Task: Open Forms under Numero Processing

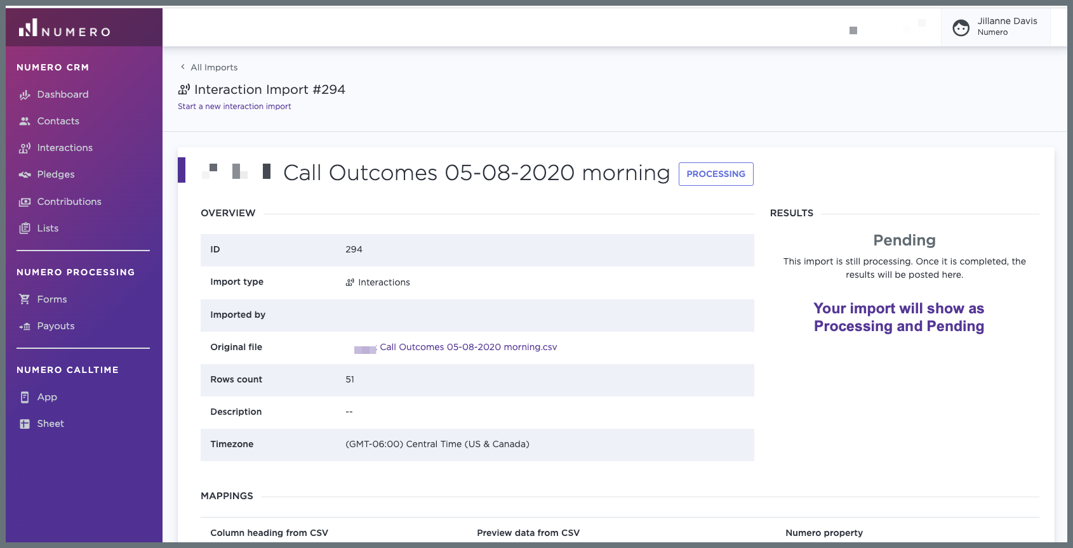Action: point(52,299)
